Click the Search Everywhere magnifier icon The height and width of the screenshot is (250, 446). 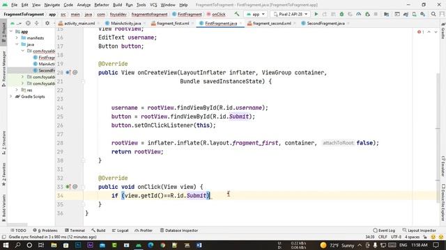point(433,14)
